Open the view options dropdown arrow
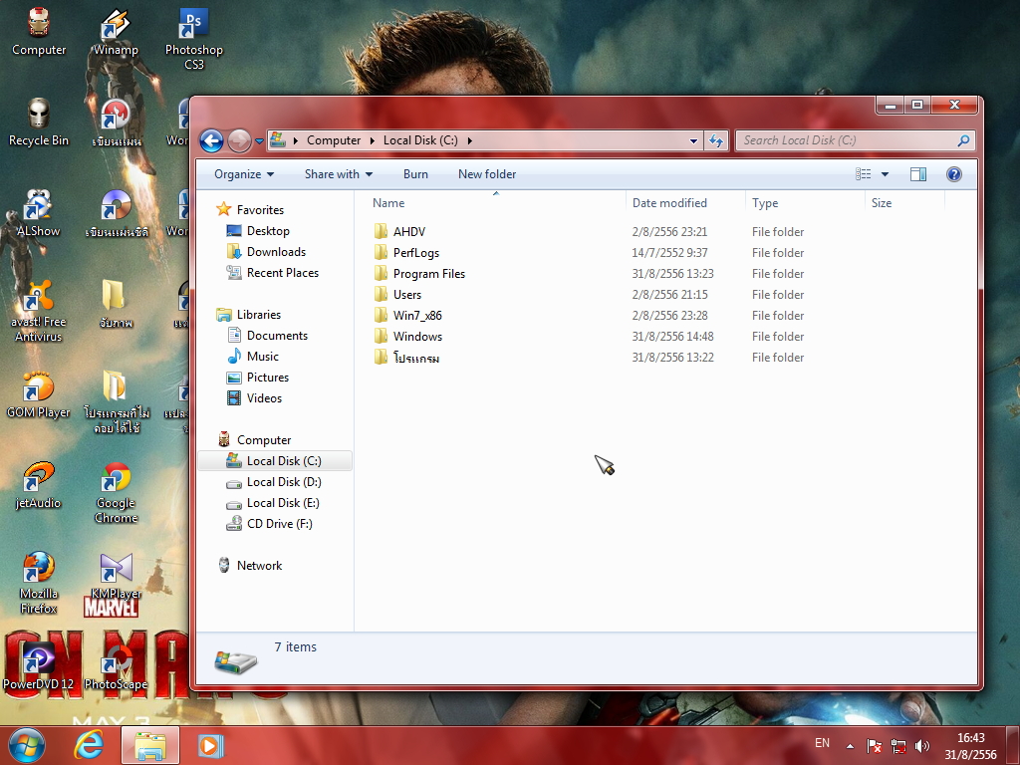The image size is (1020, 765). click(885, 174)
